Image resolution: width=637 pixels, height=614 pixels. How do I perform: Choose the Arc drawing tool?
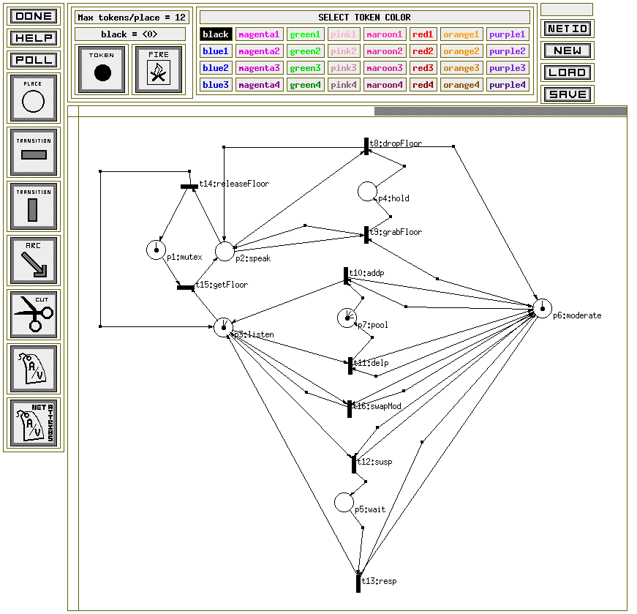coord(33,260)
